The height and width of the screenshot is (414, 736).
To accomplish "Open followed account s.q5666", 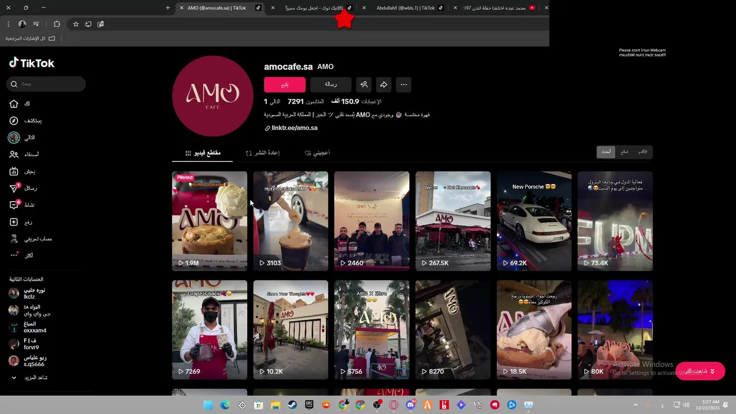I will click(28, 361).
